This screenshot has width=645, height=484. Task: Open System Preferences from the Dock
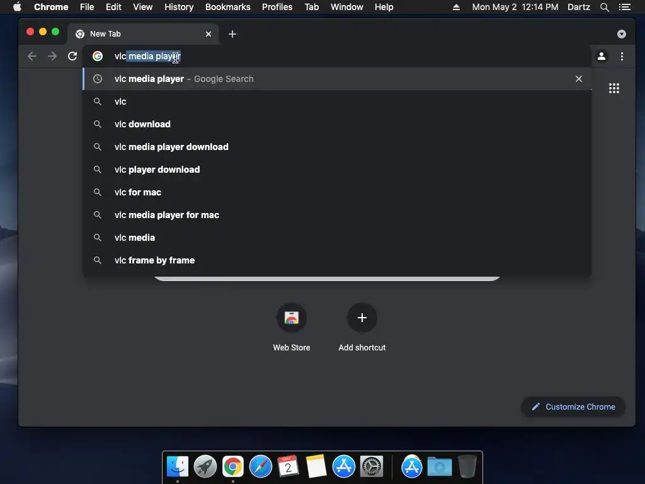click(372, 467)
